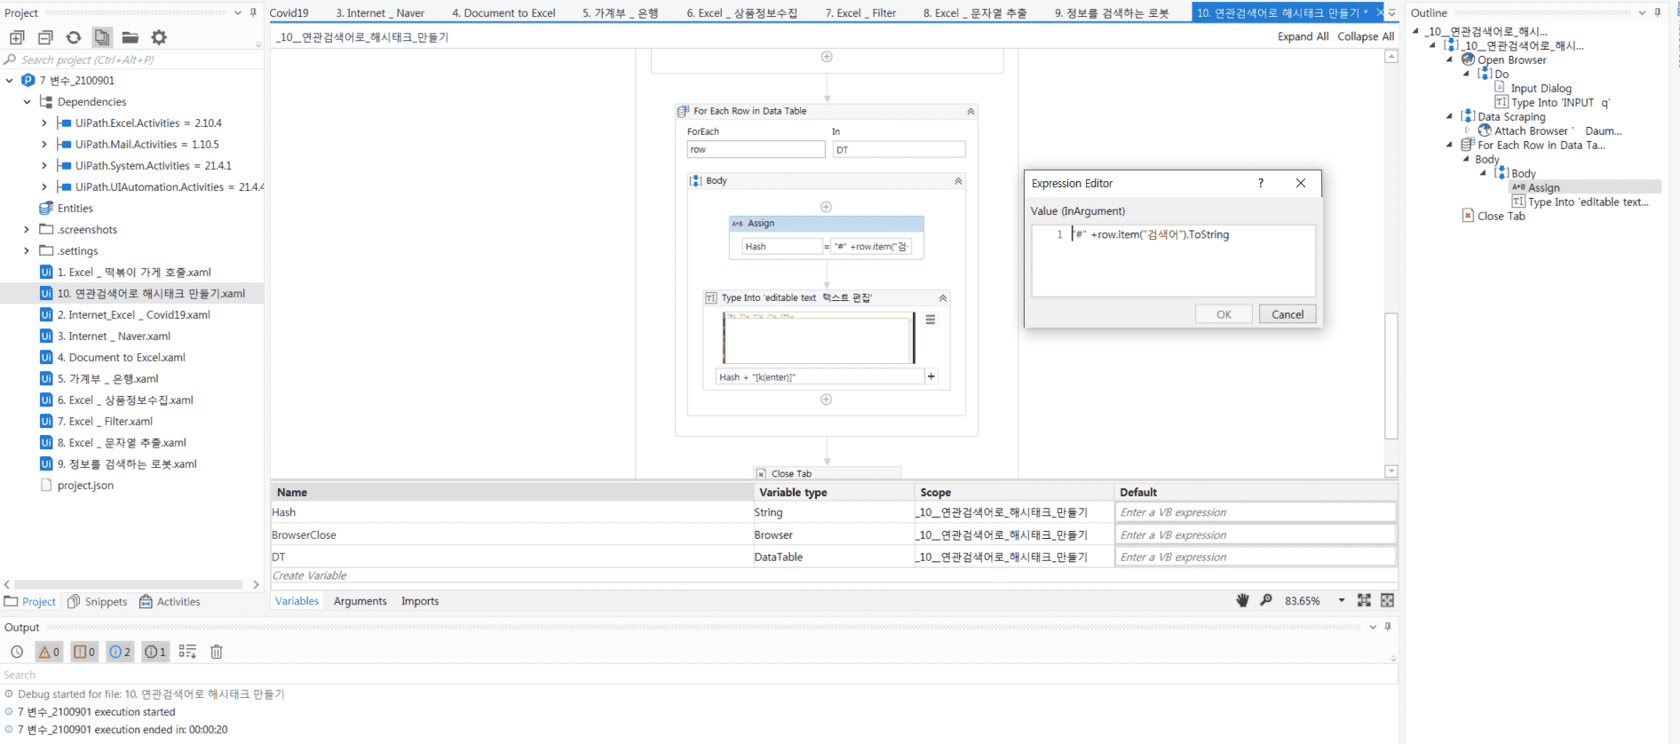Toggle errors filter in Output panel
Viewport: 1680px width, 744px height.
pos(84,652)
